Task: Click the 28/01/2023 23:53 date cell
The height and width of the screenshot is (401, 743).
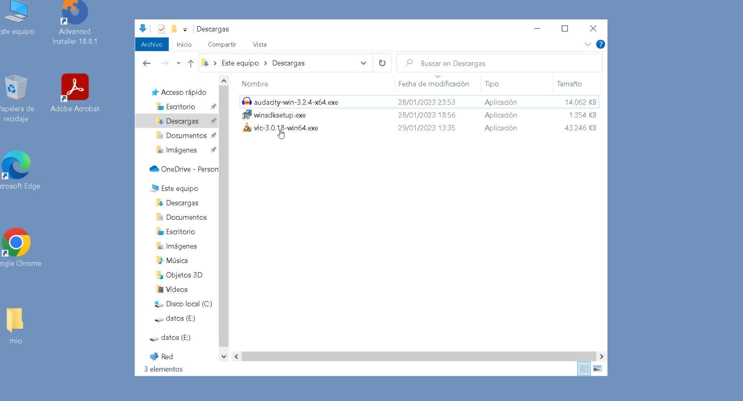Action: pyautogui.click(x=426, y=102)
